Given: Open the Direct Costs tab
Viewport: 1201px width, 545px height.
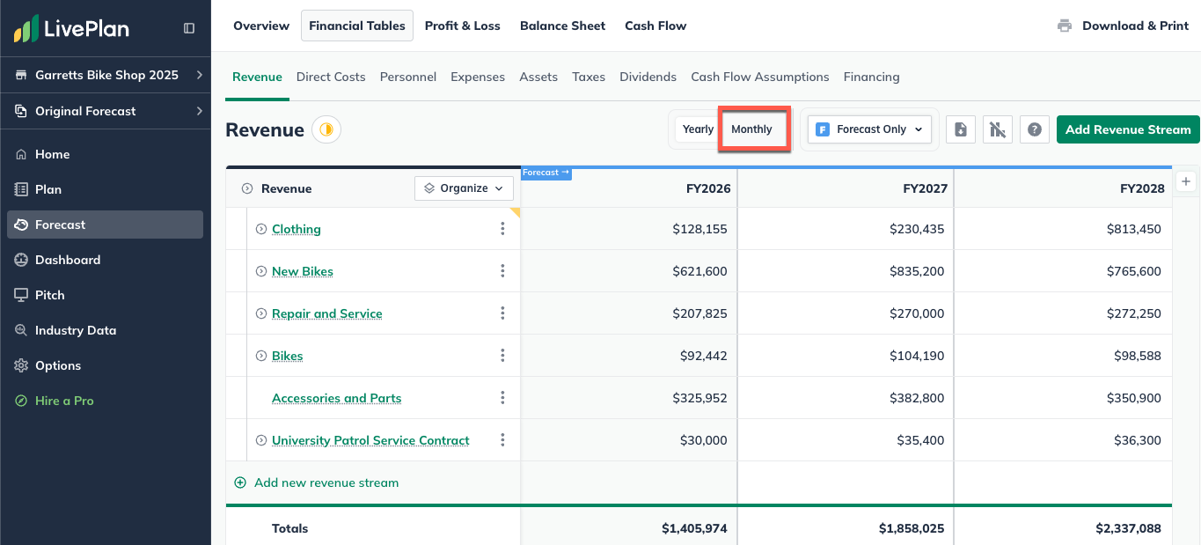Looking at the screenshot, I should point(331,77).
